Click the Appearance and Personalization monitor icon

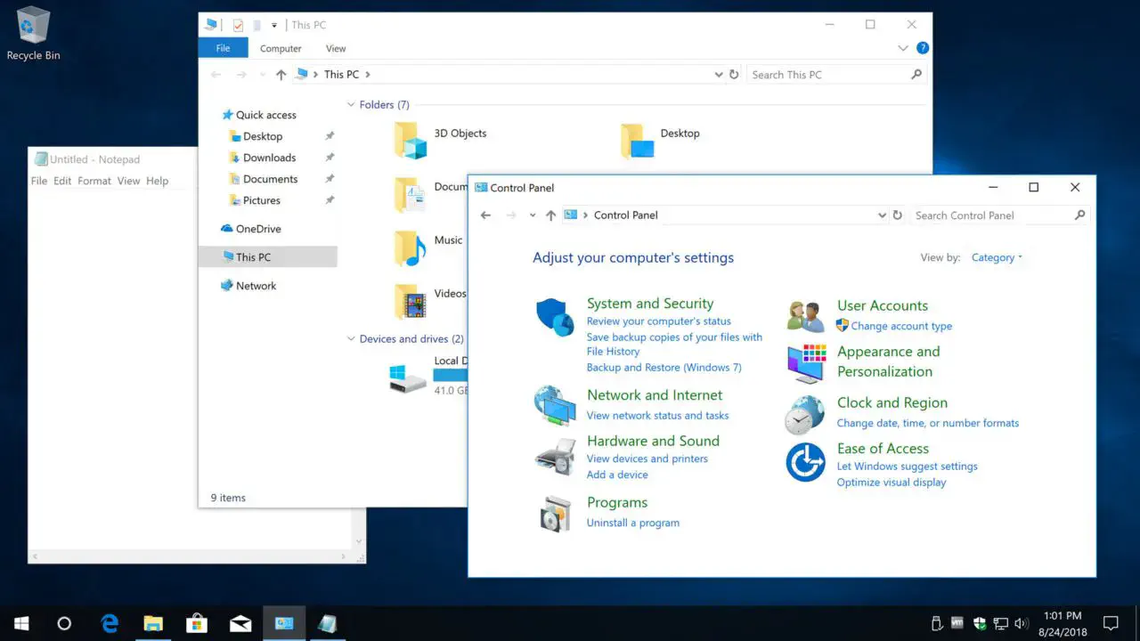click(x=806, y=362)
